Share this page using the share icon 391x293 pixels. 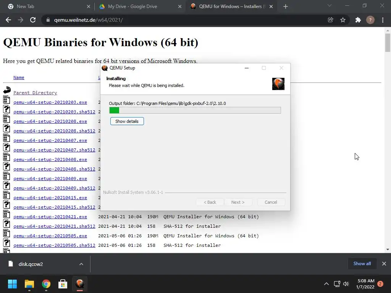(330, 20)
